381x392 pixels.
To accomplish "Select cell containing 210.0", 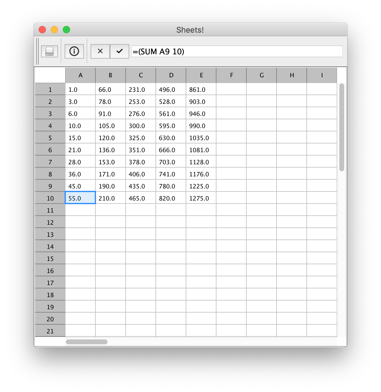I will coord(110,198).
